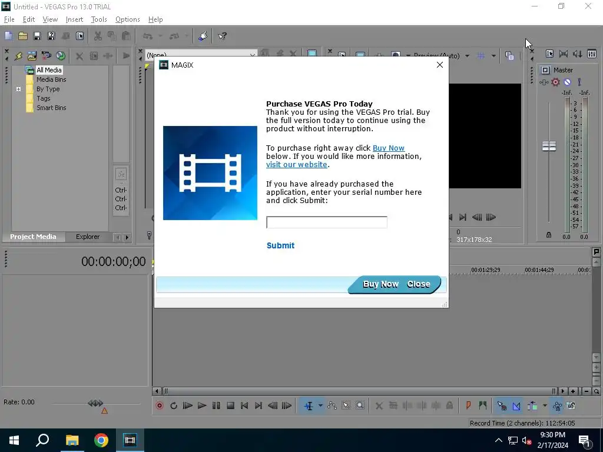Click the Stop button in transport bar

click(230, 406)
